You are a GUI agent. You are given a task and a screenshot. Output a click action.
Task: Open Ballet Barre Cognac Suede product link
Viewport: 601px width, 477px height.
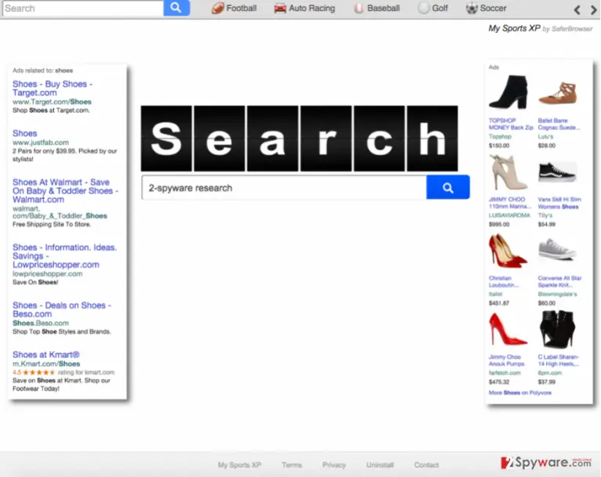tap(559, 124)
